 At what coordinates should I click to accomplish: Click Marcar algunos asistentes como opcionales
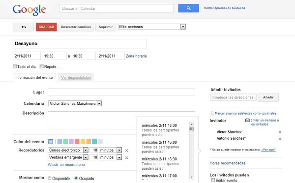coord(246,113)
